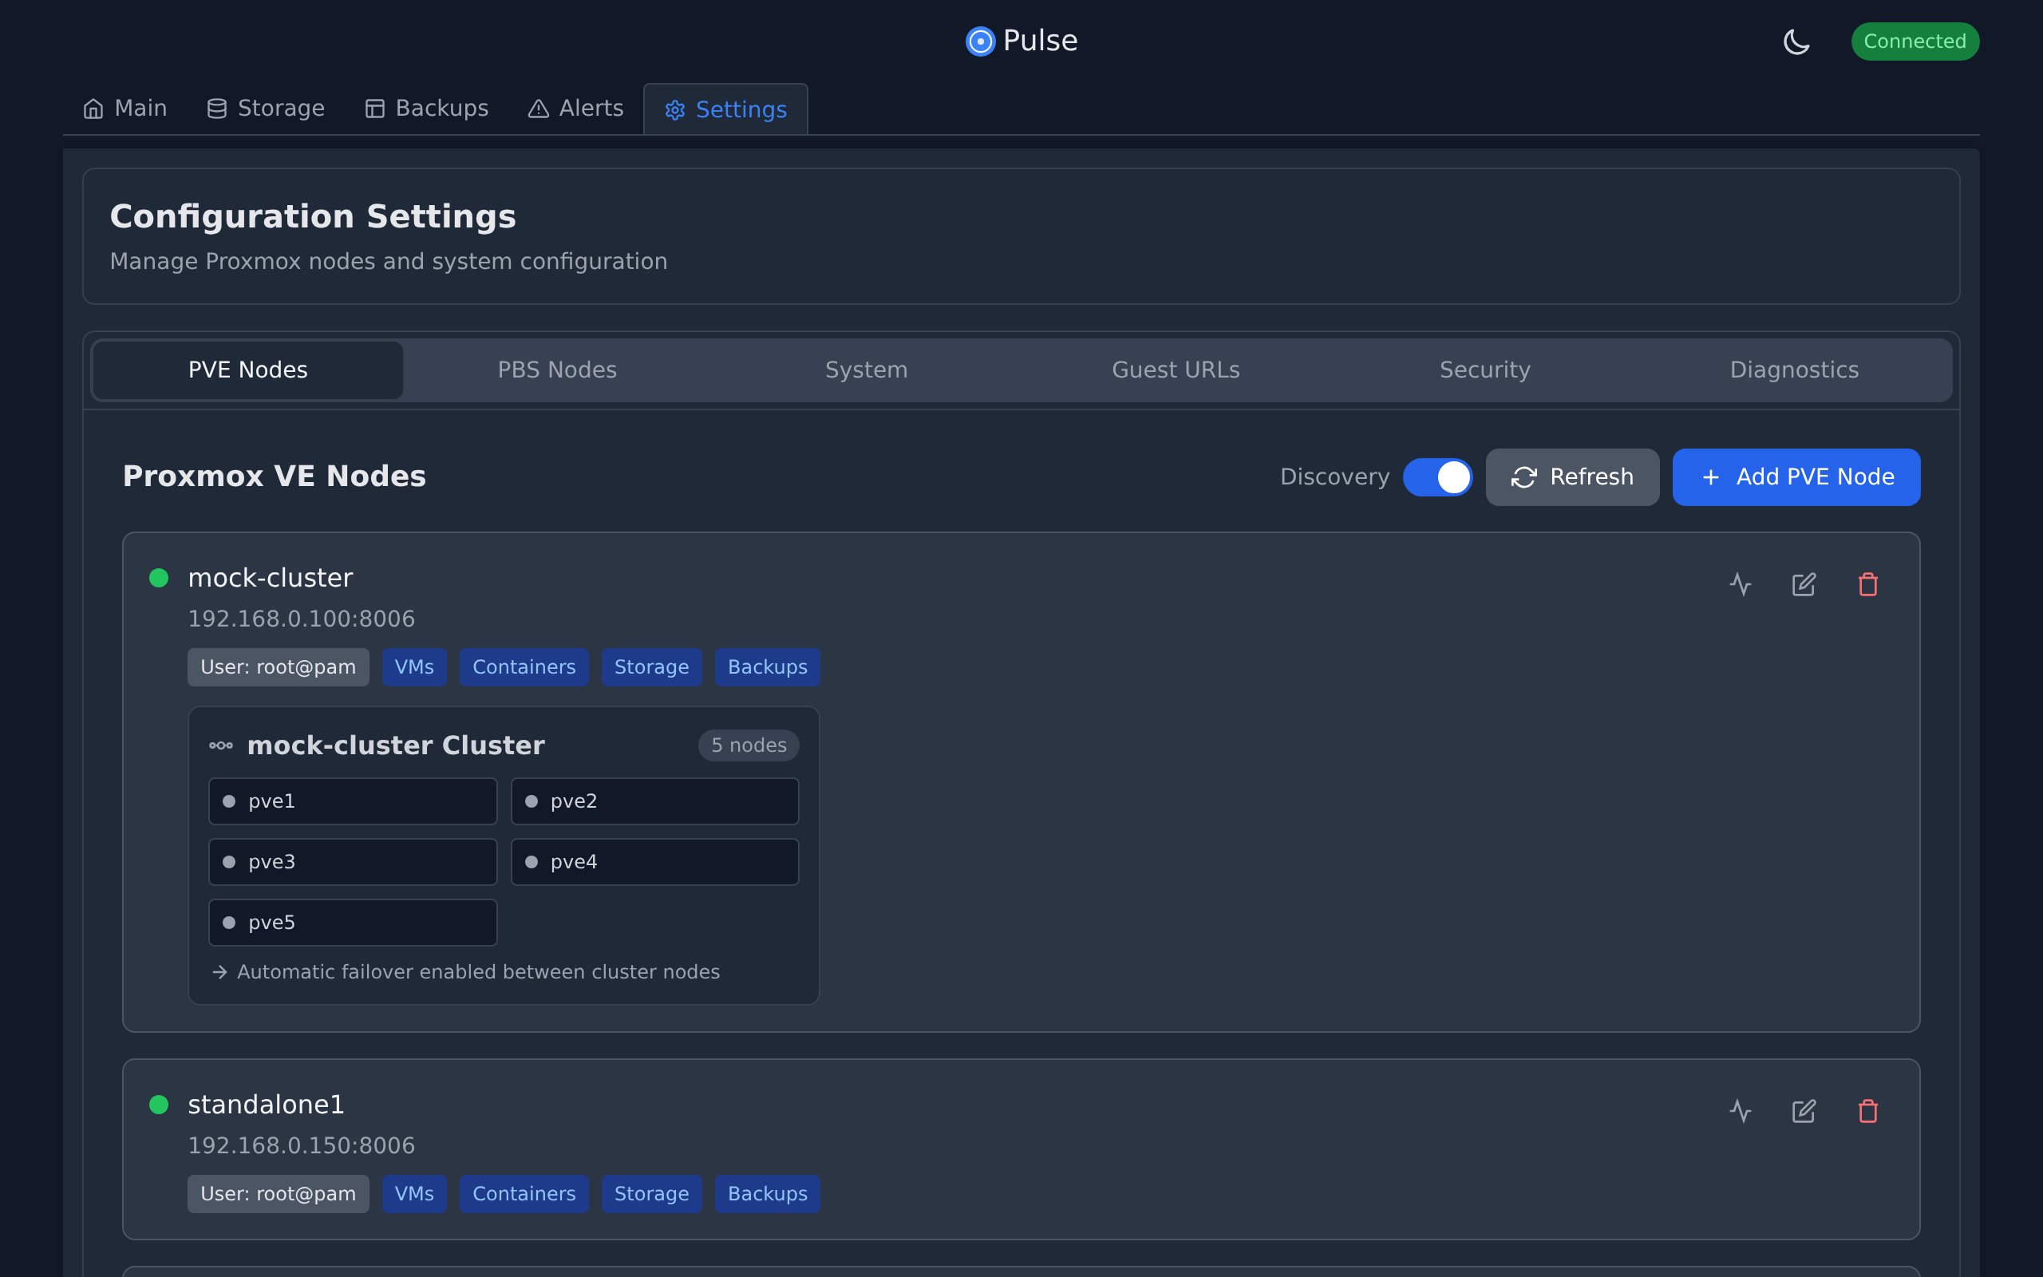The image size is (2043, 1277).
Task: Disable the Discovery toggle
Action: [x=1436, y=477]
